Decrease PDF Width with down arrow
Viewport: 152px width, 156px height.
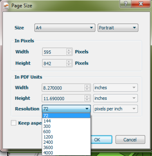[x=87, y=89]
